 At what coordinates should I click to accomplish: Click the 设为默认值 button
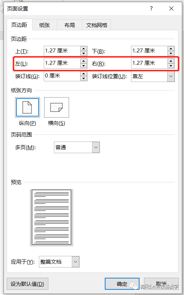coord(27,284)
